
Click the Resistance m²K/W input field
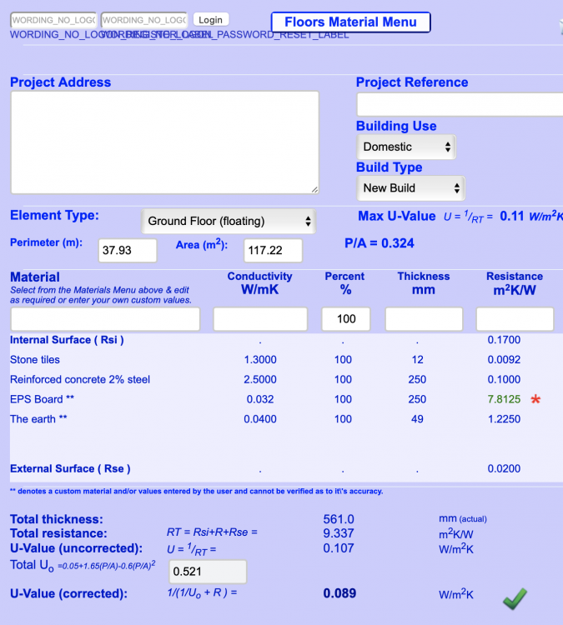[515, 319]
